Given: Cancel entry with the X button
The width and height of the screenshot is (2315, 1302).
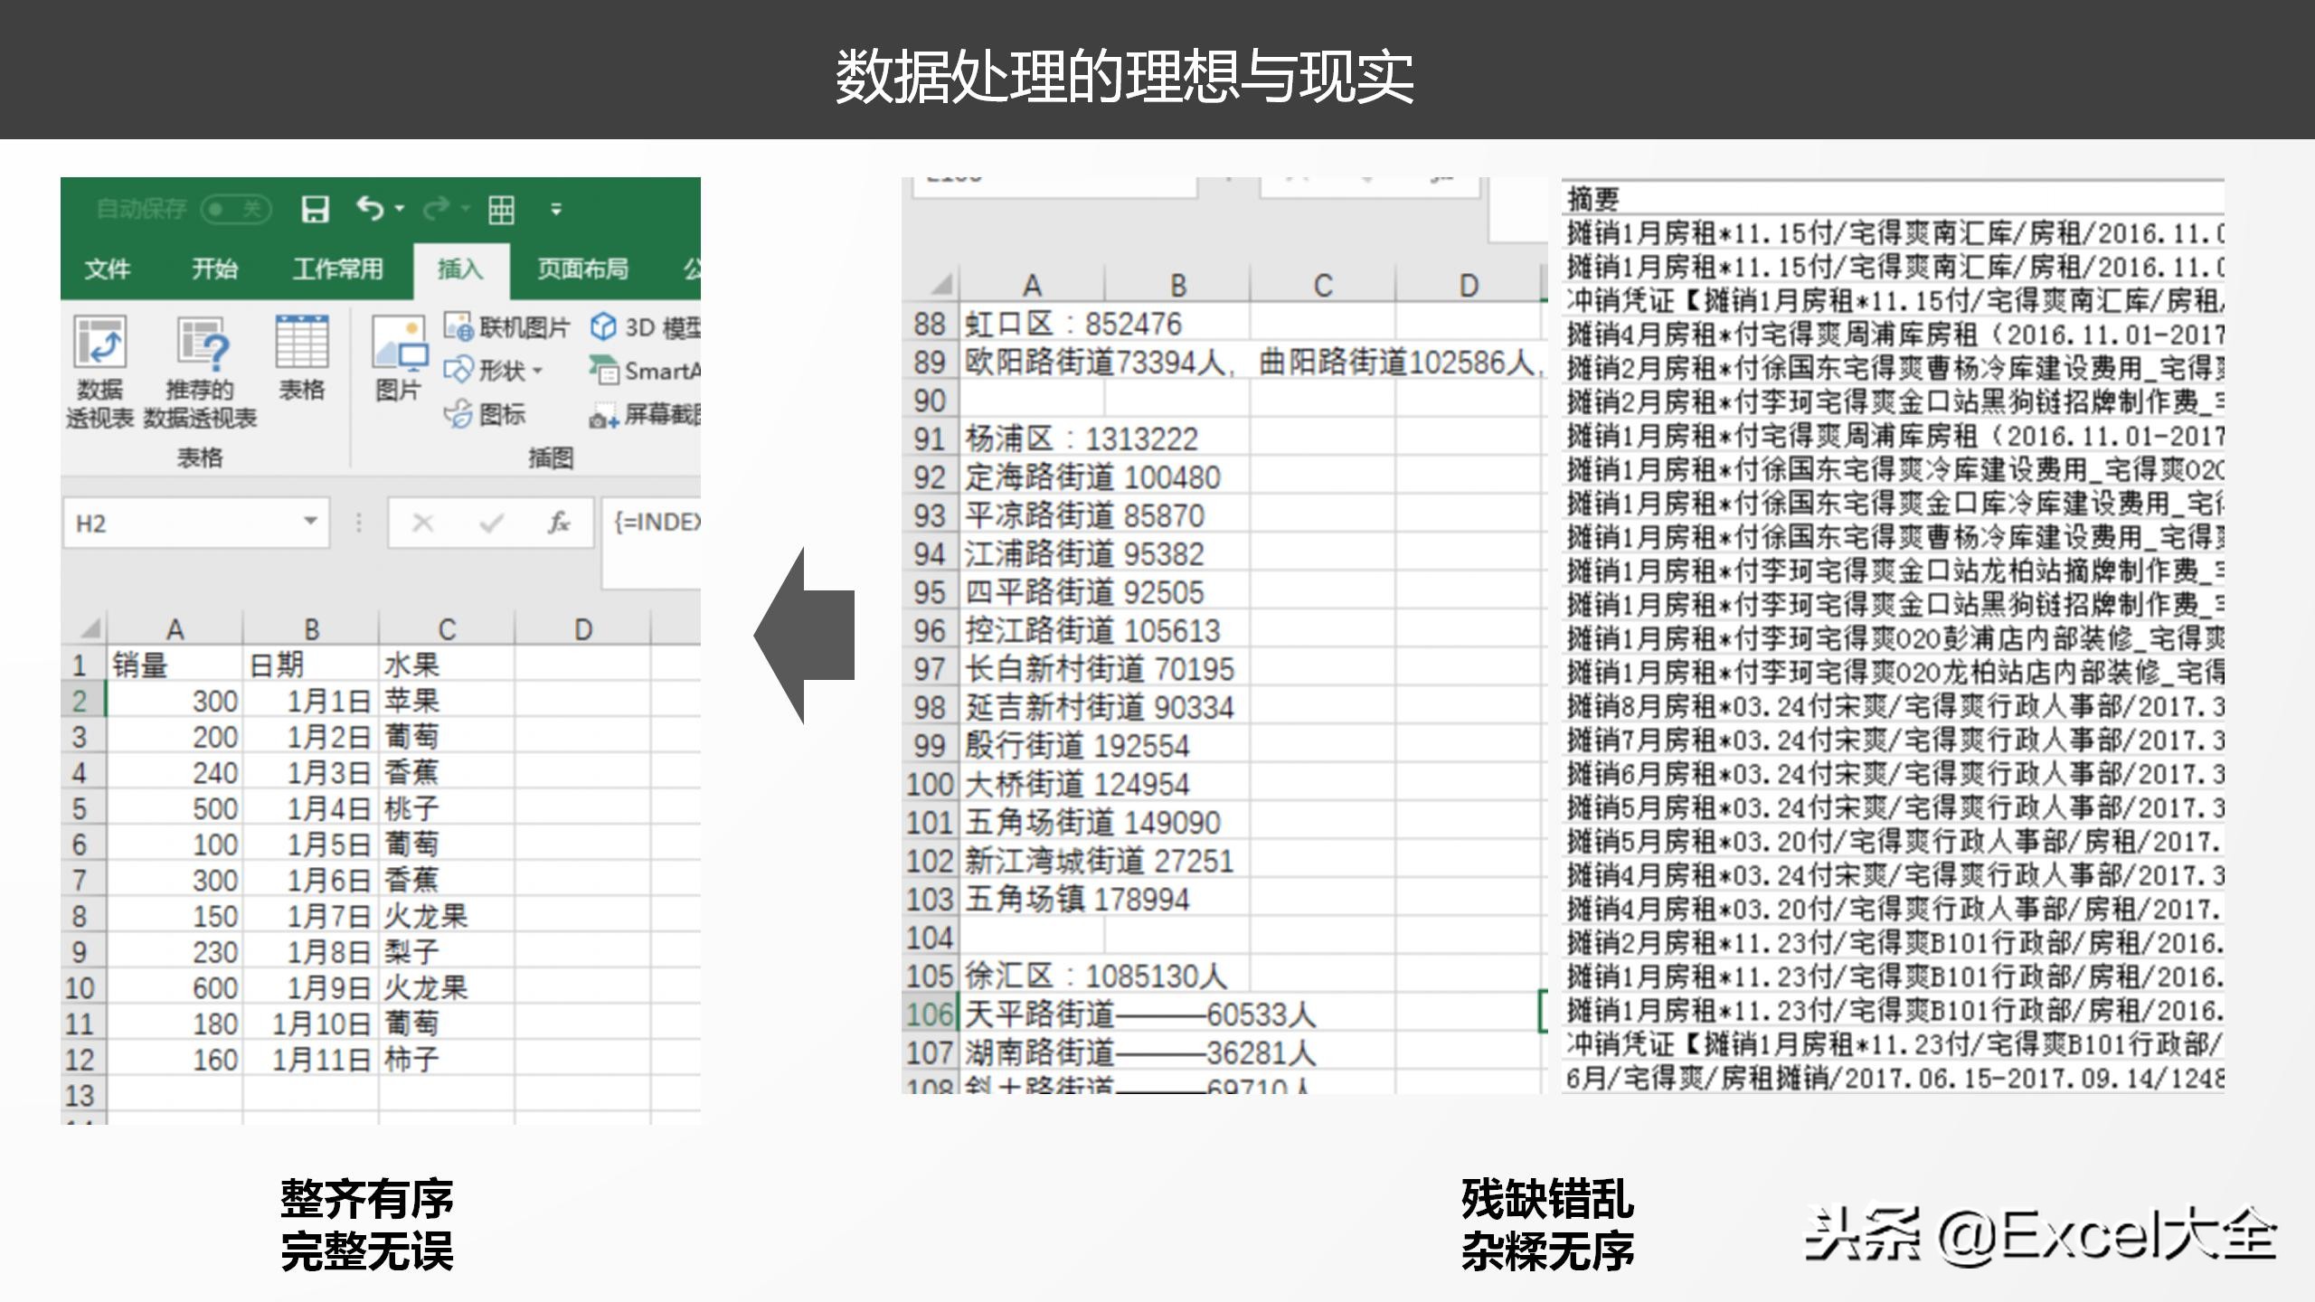Looking at the screenshot, I should point(420,523).
